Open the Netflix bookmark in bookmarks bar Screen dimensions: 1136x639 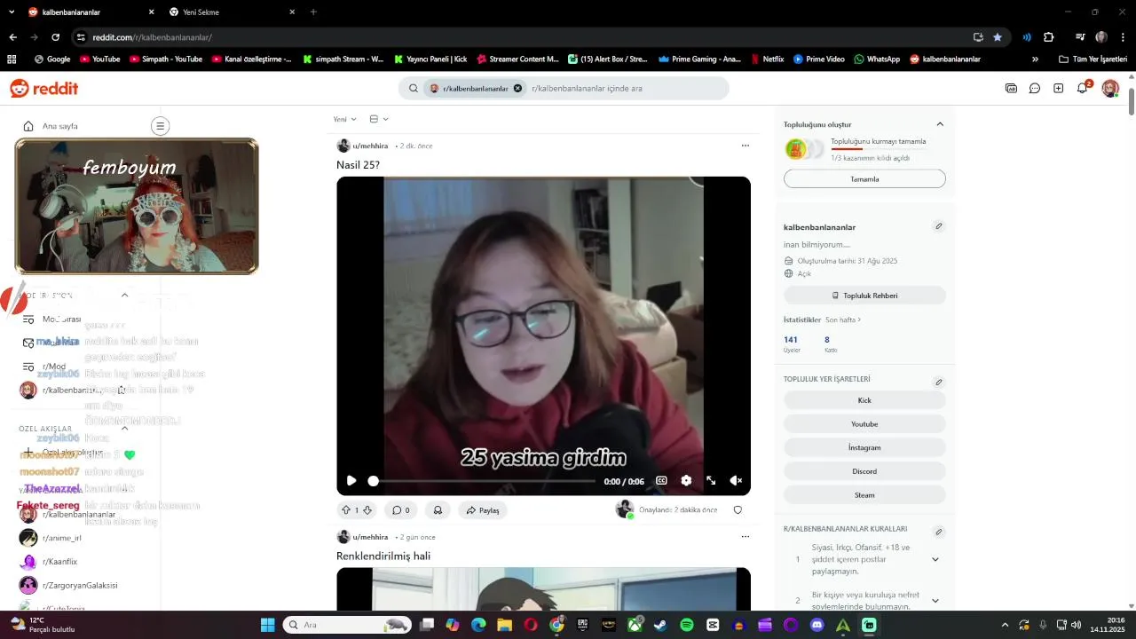coord(767,59)
